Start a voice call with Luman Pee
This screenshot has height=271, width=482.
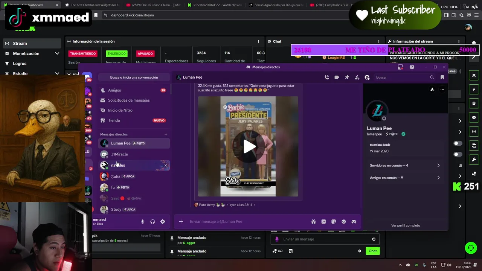(x=327, y=77)
